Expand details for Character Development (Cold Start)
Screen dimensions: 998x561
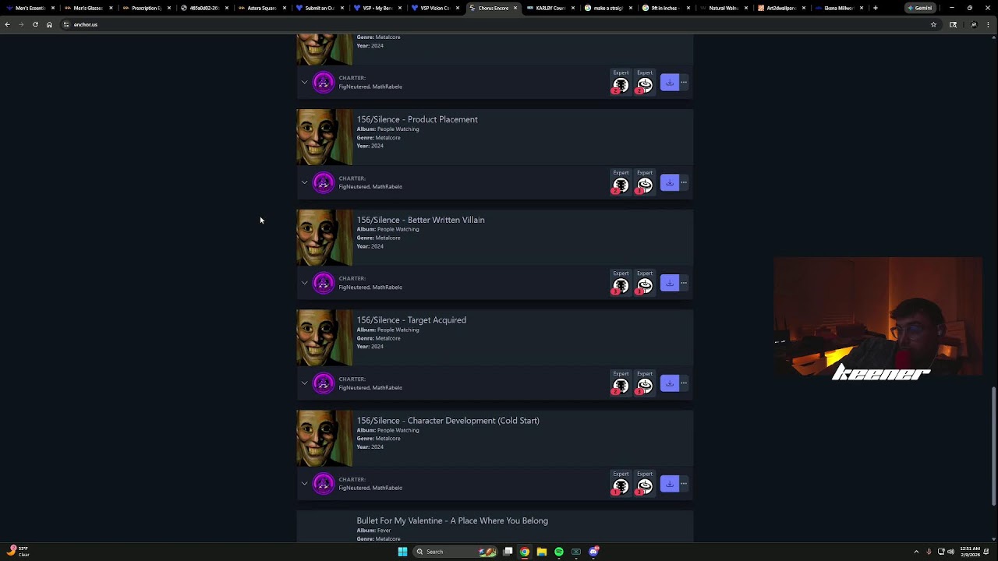(x=305, y=484)
